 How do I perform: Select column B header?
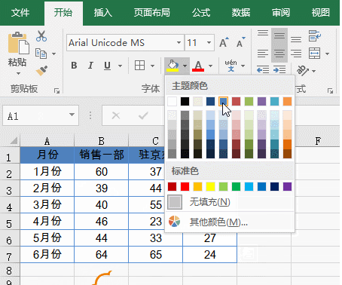pyautogui.click(x=102, y=141)
